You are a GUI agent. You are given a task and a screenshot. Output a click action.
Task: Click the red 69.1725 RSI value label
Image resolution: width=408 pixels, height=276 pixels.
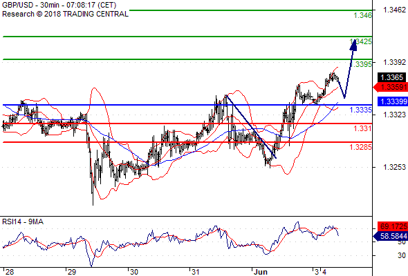pyautogui.click(x=392, y=226)
